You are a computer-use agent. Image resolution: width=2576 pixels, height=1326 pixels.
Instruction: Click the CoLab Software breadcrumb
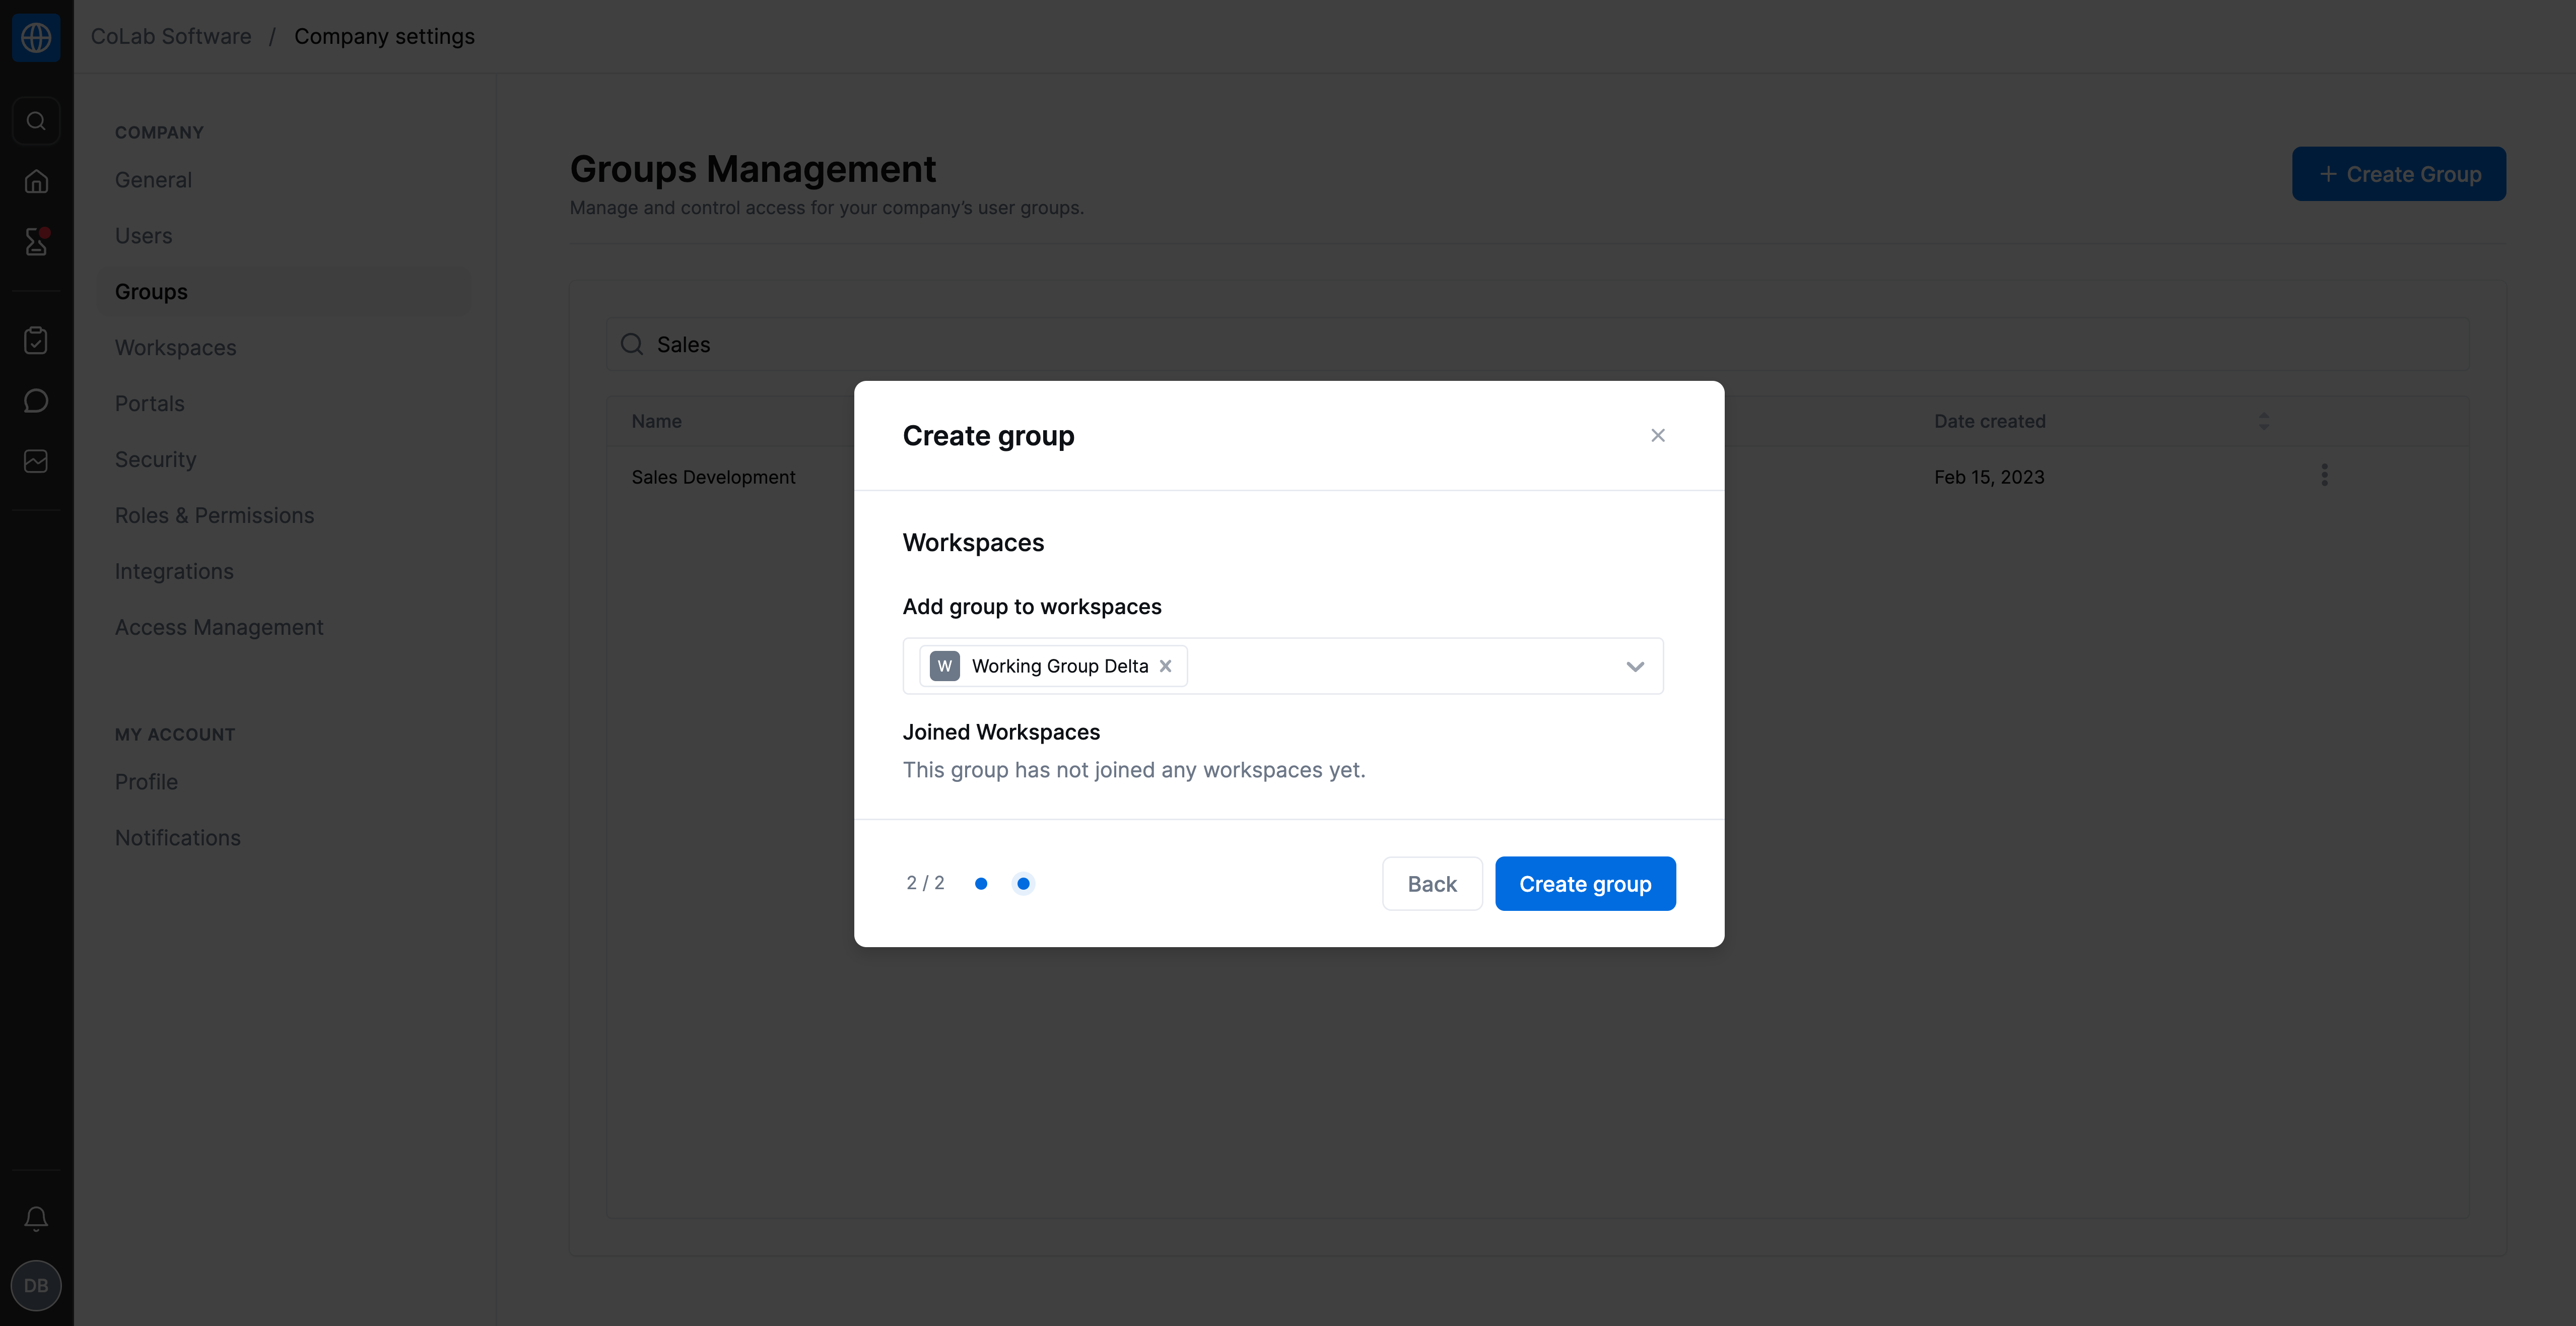click(171, 36)
